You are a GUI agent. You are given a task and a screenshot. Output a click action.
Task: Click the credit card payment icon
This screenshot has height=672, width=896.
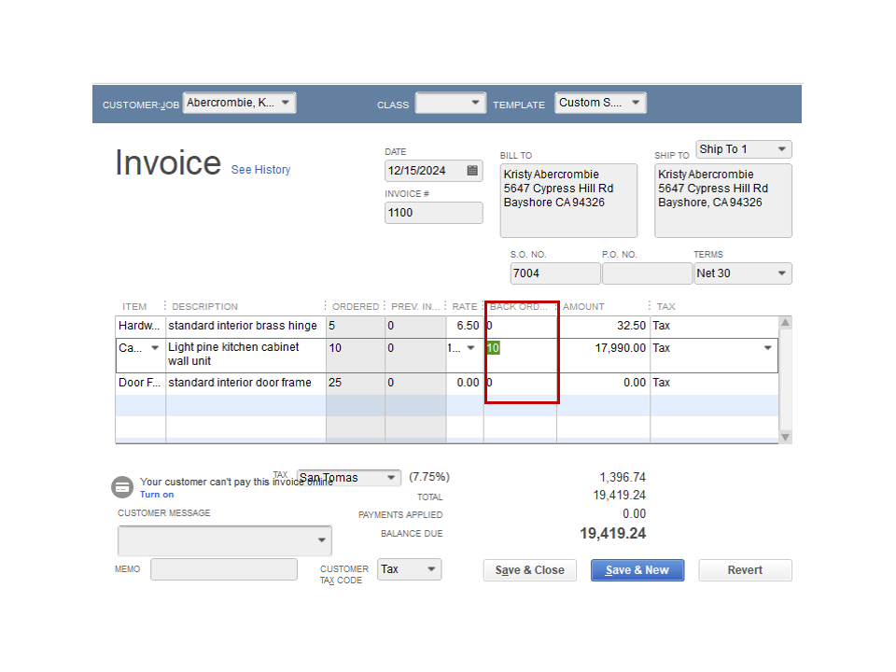click(x=122, y=487)
